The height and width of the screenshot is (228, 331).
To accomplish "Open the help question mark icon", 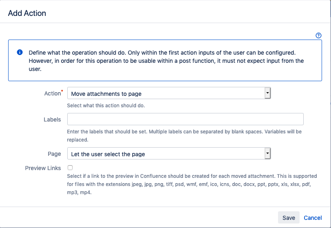I will pos(319,35).
